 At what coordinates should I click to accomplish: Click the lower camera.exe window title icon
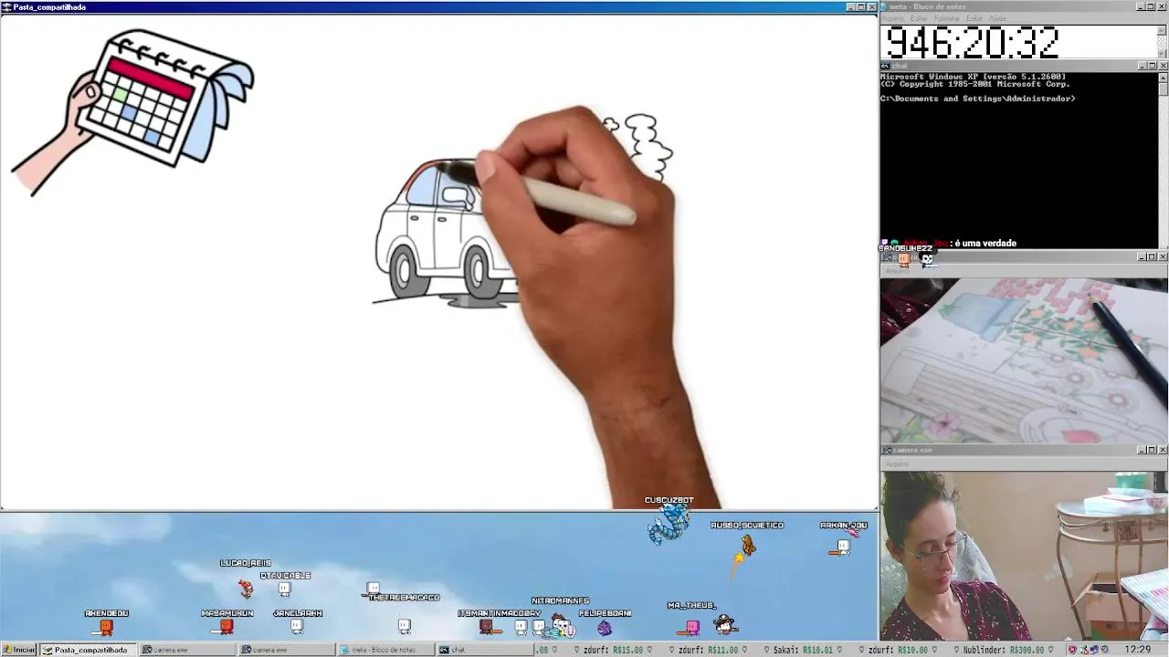pyautogui.click(x=886, y=450)
